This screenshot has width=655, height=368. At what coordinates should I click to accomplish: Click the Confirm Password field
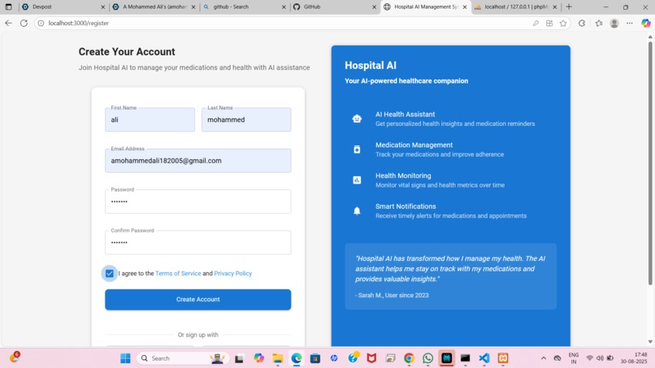coord(198,242)
